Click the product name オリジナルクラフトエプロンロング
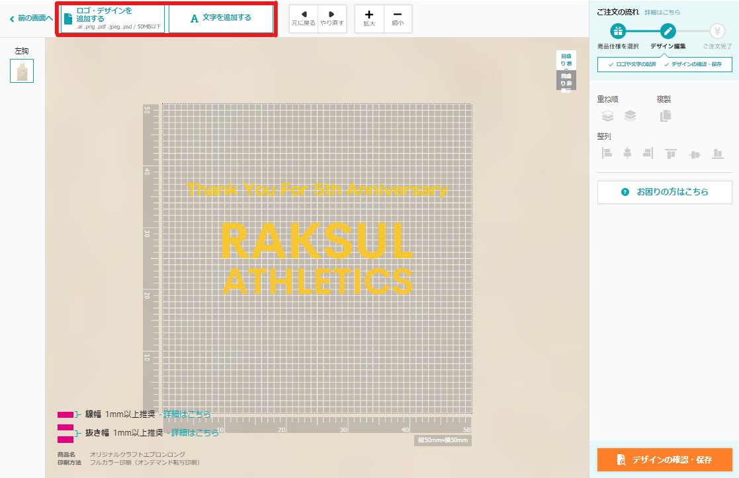 tap(138, 454)
